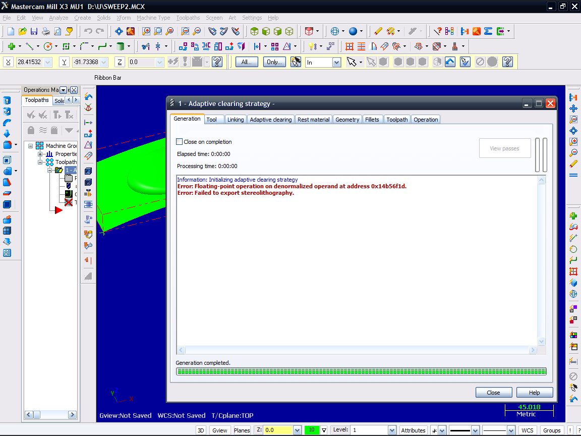Click the Y coordinate input field
Screen dimensions: 581x436
tap(86, 62)
